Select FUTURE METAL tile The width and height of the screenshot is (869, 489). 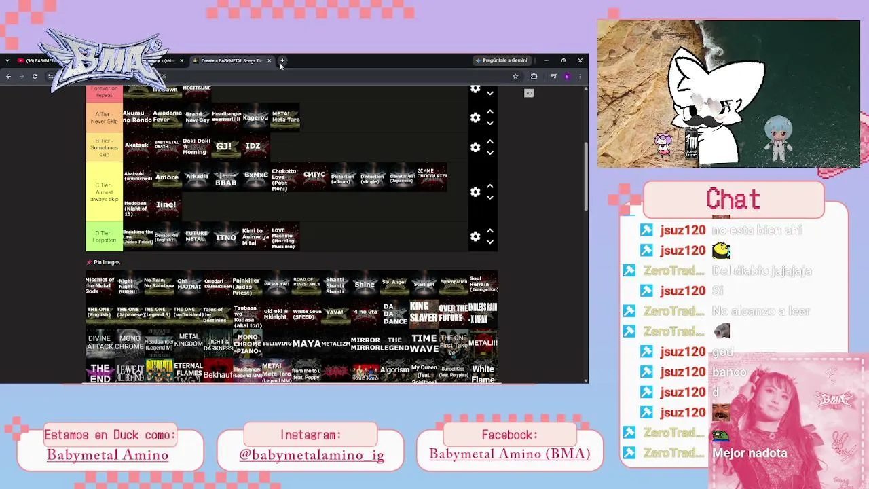[196, 237]
